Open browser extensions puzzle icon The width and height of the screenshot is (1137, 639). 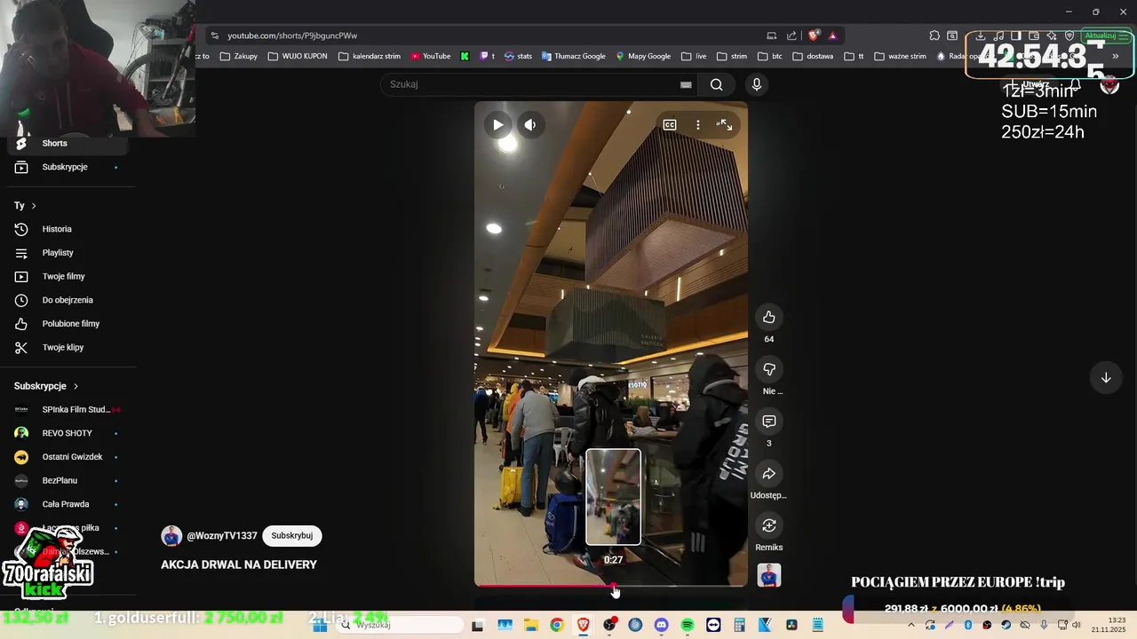934,35
